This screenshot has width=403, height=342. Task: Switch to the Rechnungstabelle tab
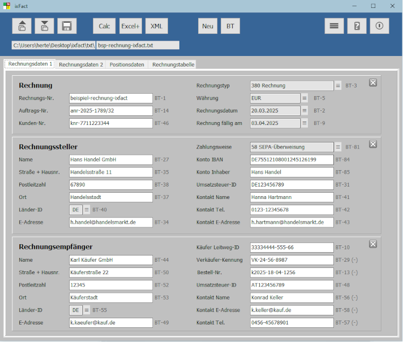tap(173, 64)
